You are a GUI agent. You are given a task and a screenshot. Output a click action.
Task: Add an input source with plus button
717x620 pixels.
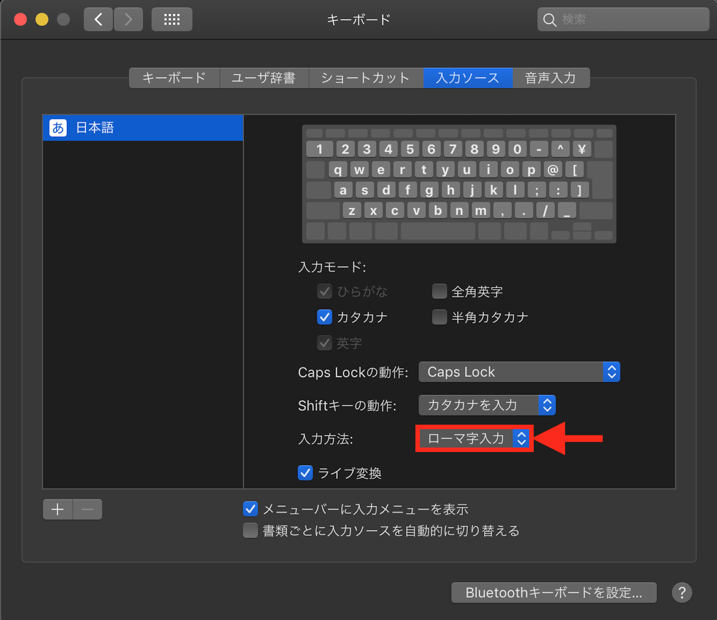(x=57, y=509)
